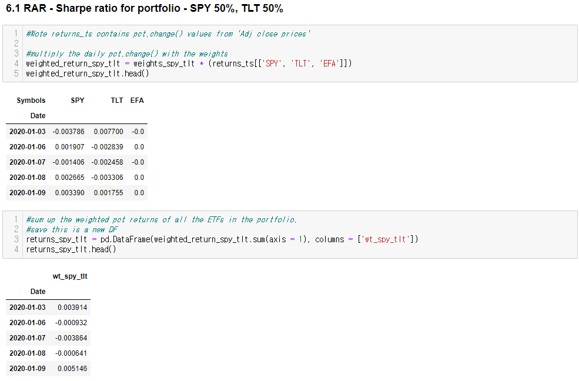Click wt_spy_tlt value 0.003914
The width and height of the screenshot is (579, 381).
(x=72, y=308)
